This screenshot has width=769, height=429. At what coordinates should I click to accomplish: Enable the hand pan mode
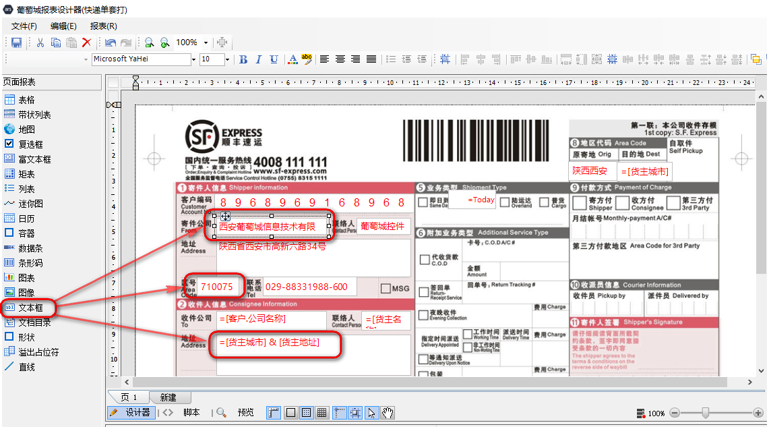click(x=388, y=413)
